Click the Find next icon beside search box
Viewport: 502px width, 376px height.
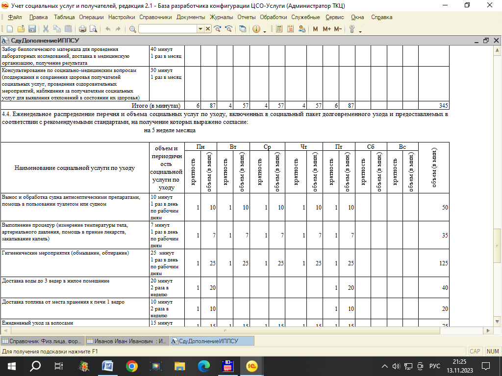[218, 29]
